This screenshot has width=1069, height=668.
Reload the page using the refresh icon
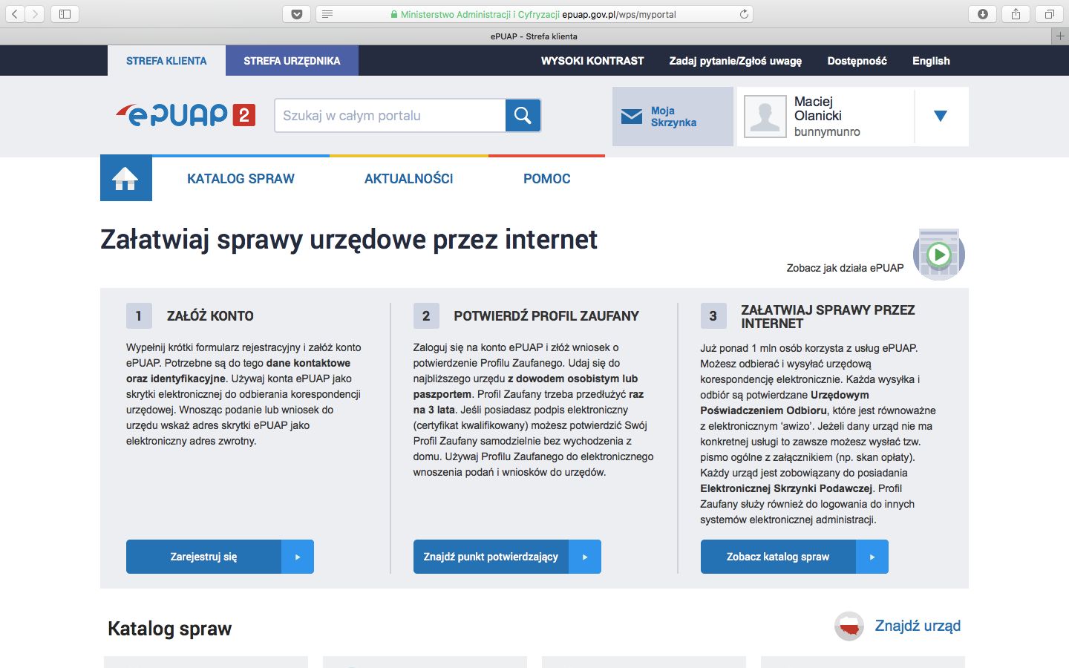[x=743, y=13]
